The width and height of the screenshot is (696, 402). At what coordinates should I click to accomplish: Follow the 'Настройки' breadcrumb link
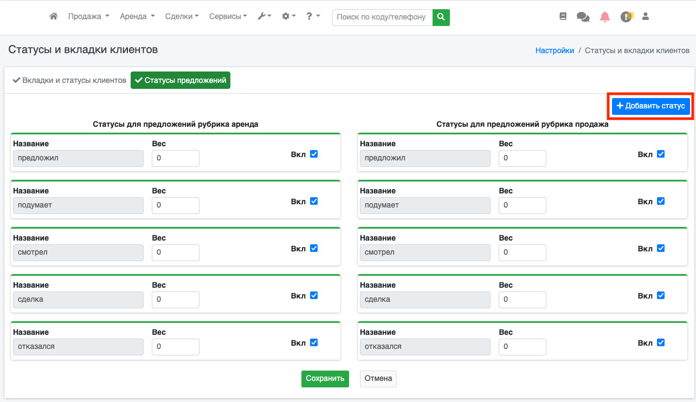point(555,50)
